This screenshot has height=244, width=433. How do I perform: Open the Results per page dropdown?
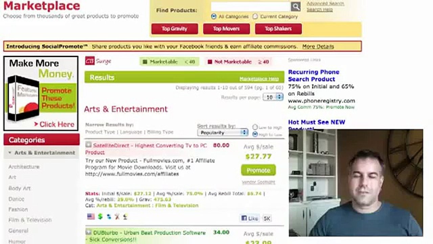(273, 97)
